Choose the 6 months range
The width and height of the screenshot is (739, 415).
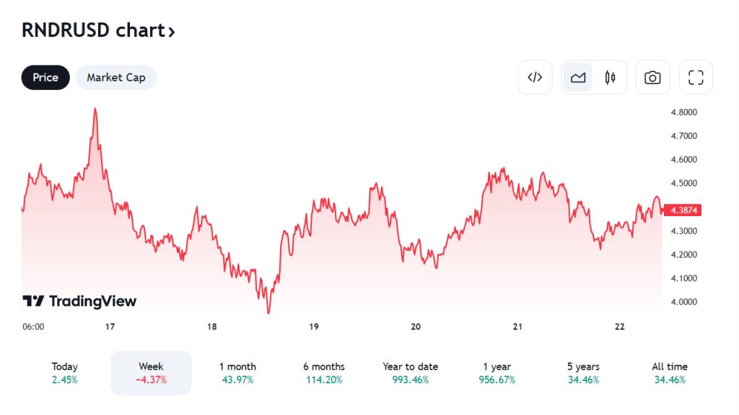[324, 372]
